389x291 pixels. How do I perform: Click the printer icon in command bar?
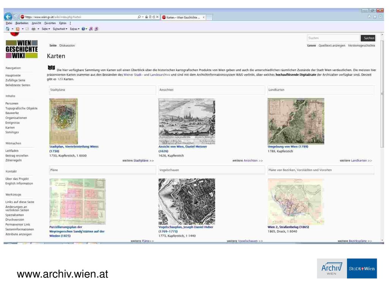tap(33, 29)
